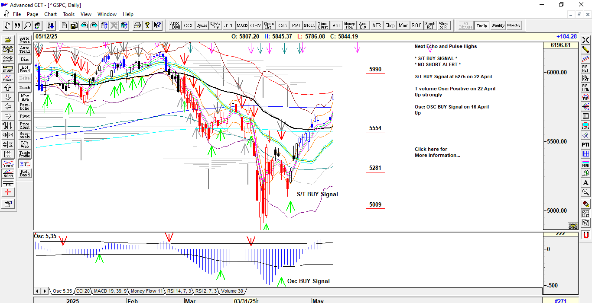Select the Elliott wave tool icon

[8, 78]
